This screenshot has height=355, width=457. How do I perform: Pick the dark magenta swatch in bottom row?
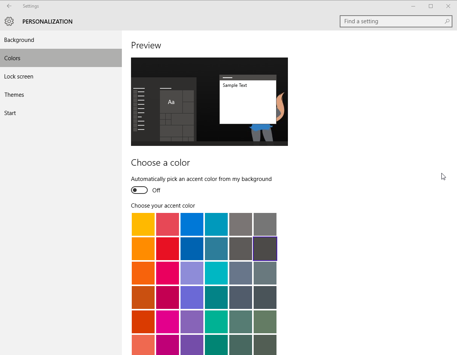tap(168, 345)
